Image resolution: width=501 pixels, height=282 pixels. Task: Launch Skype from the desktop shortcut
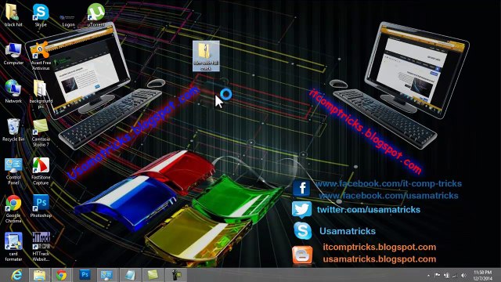(x=41, y=15)
